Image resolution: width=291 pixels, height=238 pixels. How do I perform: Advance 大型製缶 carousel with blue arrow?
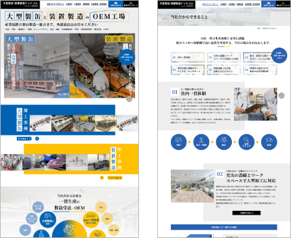37,139
